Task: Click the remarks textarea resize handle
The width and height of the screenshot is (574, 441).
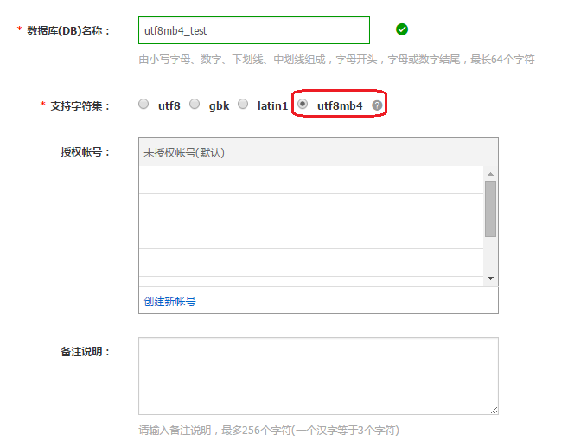Action: [494, 410]
